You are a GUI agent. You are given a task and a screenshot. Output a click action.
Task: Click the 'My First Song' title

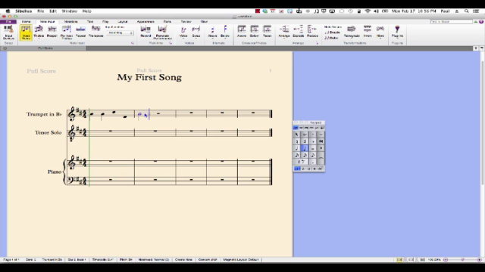click(x=149, y=77)
